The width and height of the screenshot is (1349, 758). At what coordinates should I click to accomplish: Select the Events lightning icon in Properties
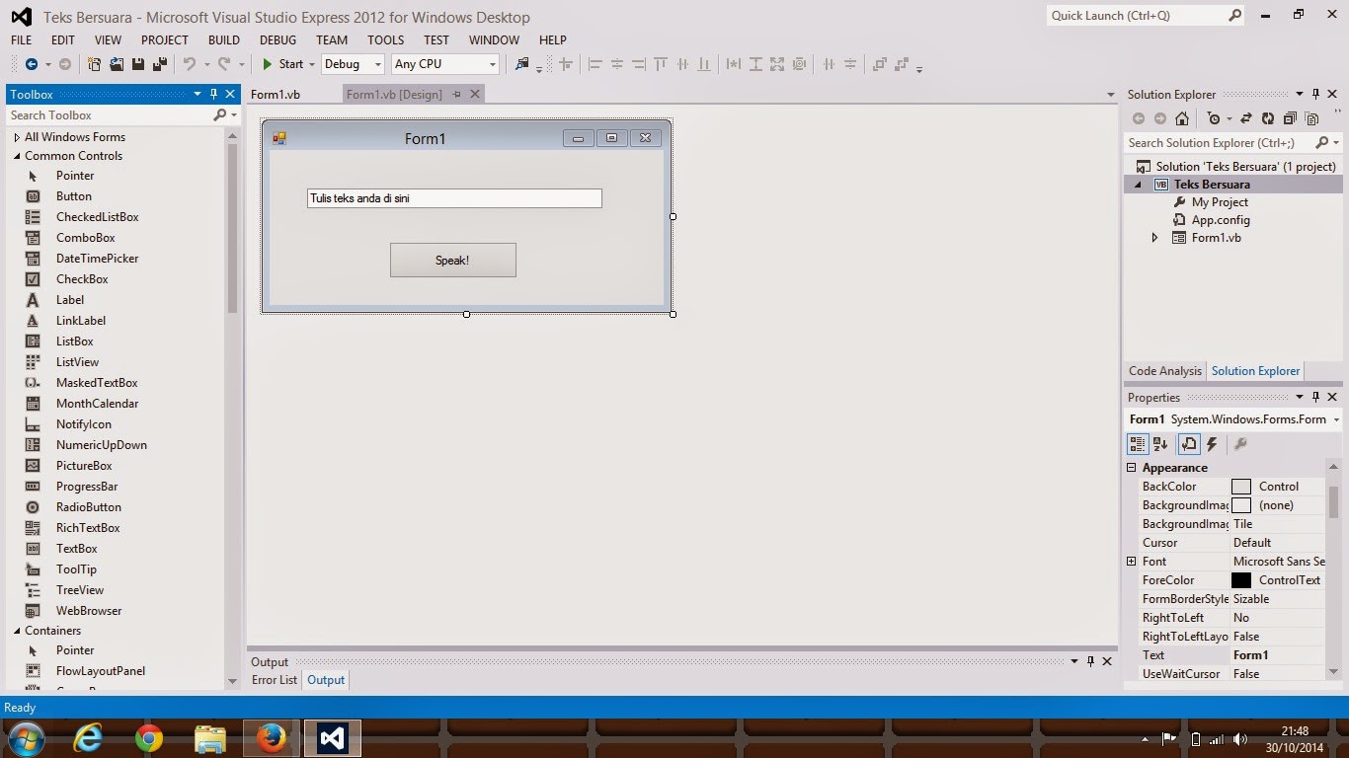(1212, 444)
